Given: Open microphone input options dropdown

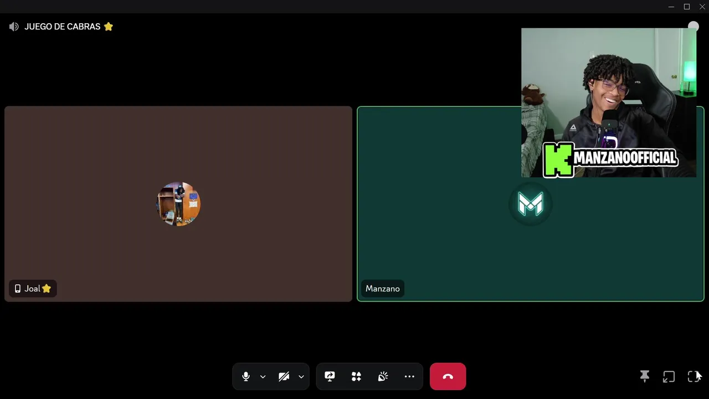Looking at the screenshot, I should tap(263, 377).
